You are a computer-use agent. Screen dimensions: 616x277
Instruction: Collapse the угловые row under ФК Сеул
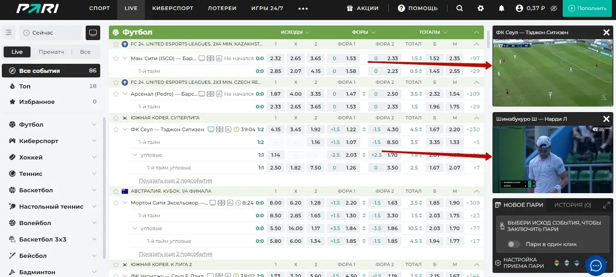[x=135, y=155]
